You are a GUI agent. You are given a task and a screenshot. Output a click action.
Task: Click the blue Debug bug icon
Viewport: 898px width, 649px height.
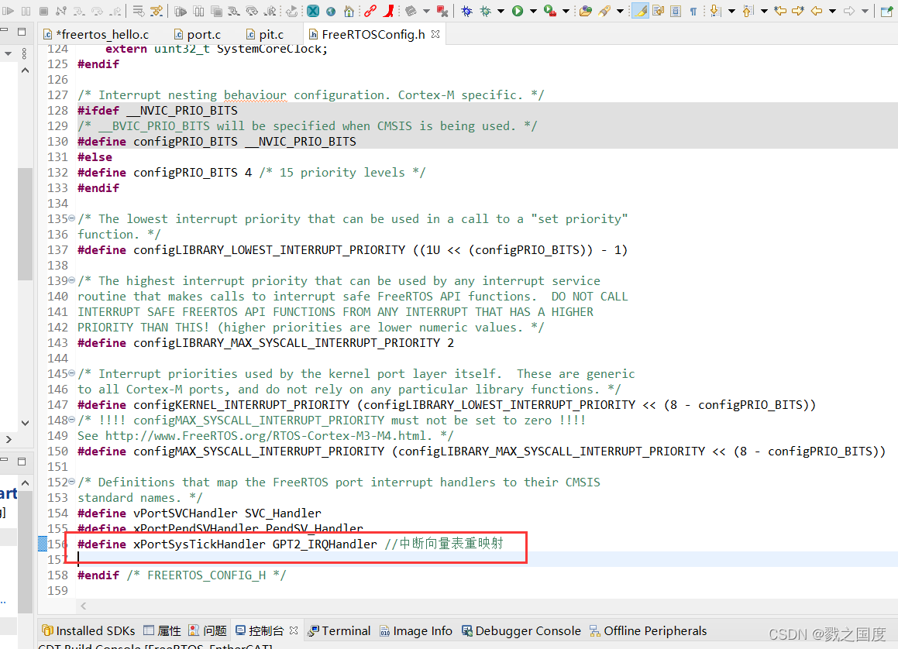tap(466, 11)
